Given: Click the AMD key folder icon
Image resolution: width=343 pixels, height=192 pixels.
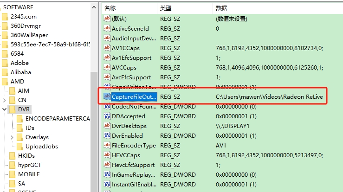Looking at the screenshot, I should pyautogui.click(x=5, y=82).
